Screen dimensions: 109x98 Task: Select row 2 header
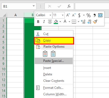point(3,26)
